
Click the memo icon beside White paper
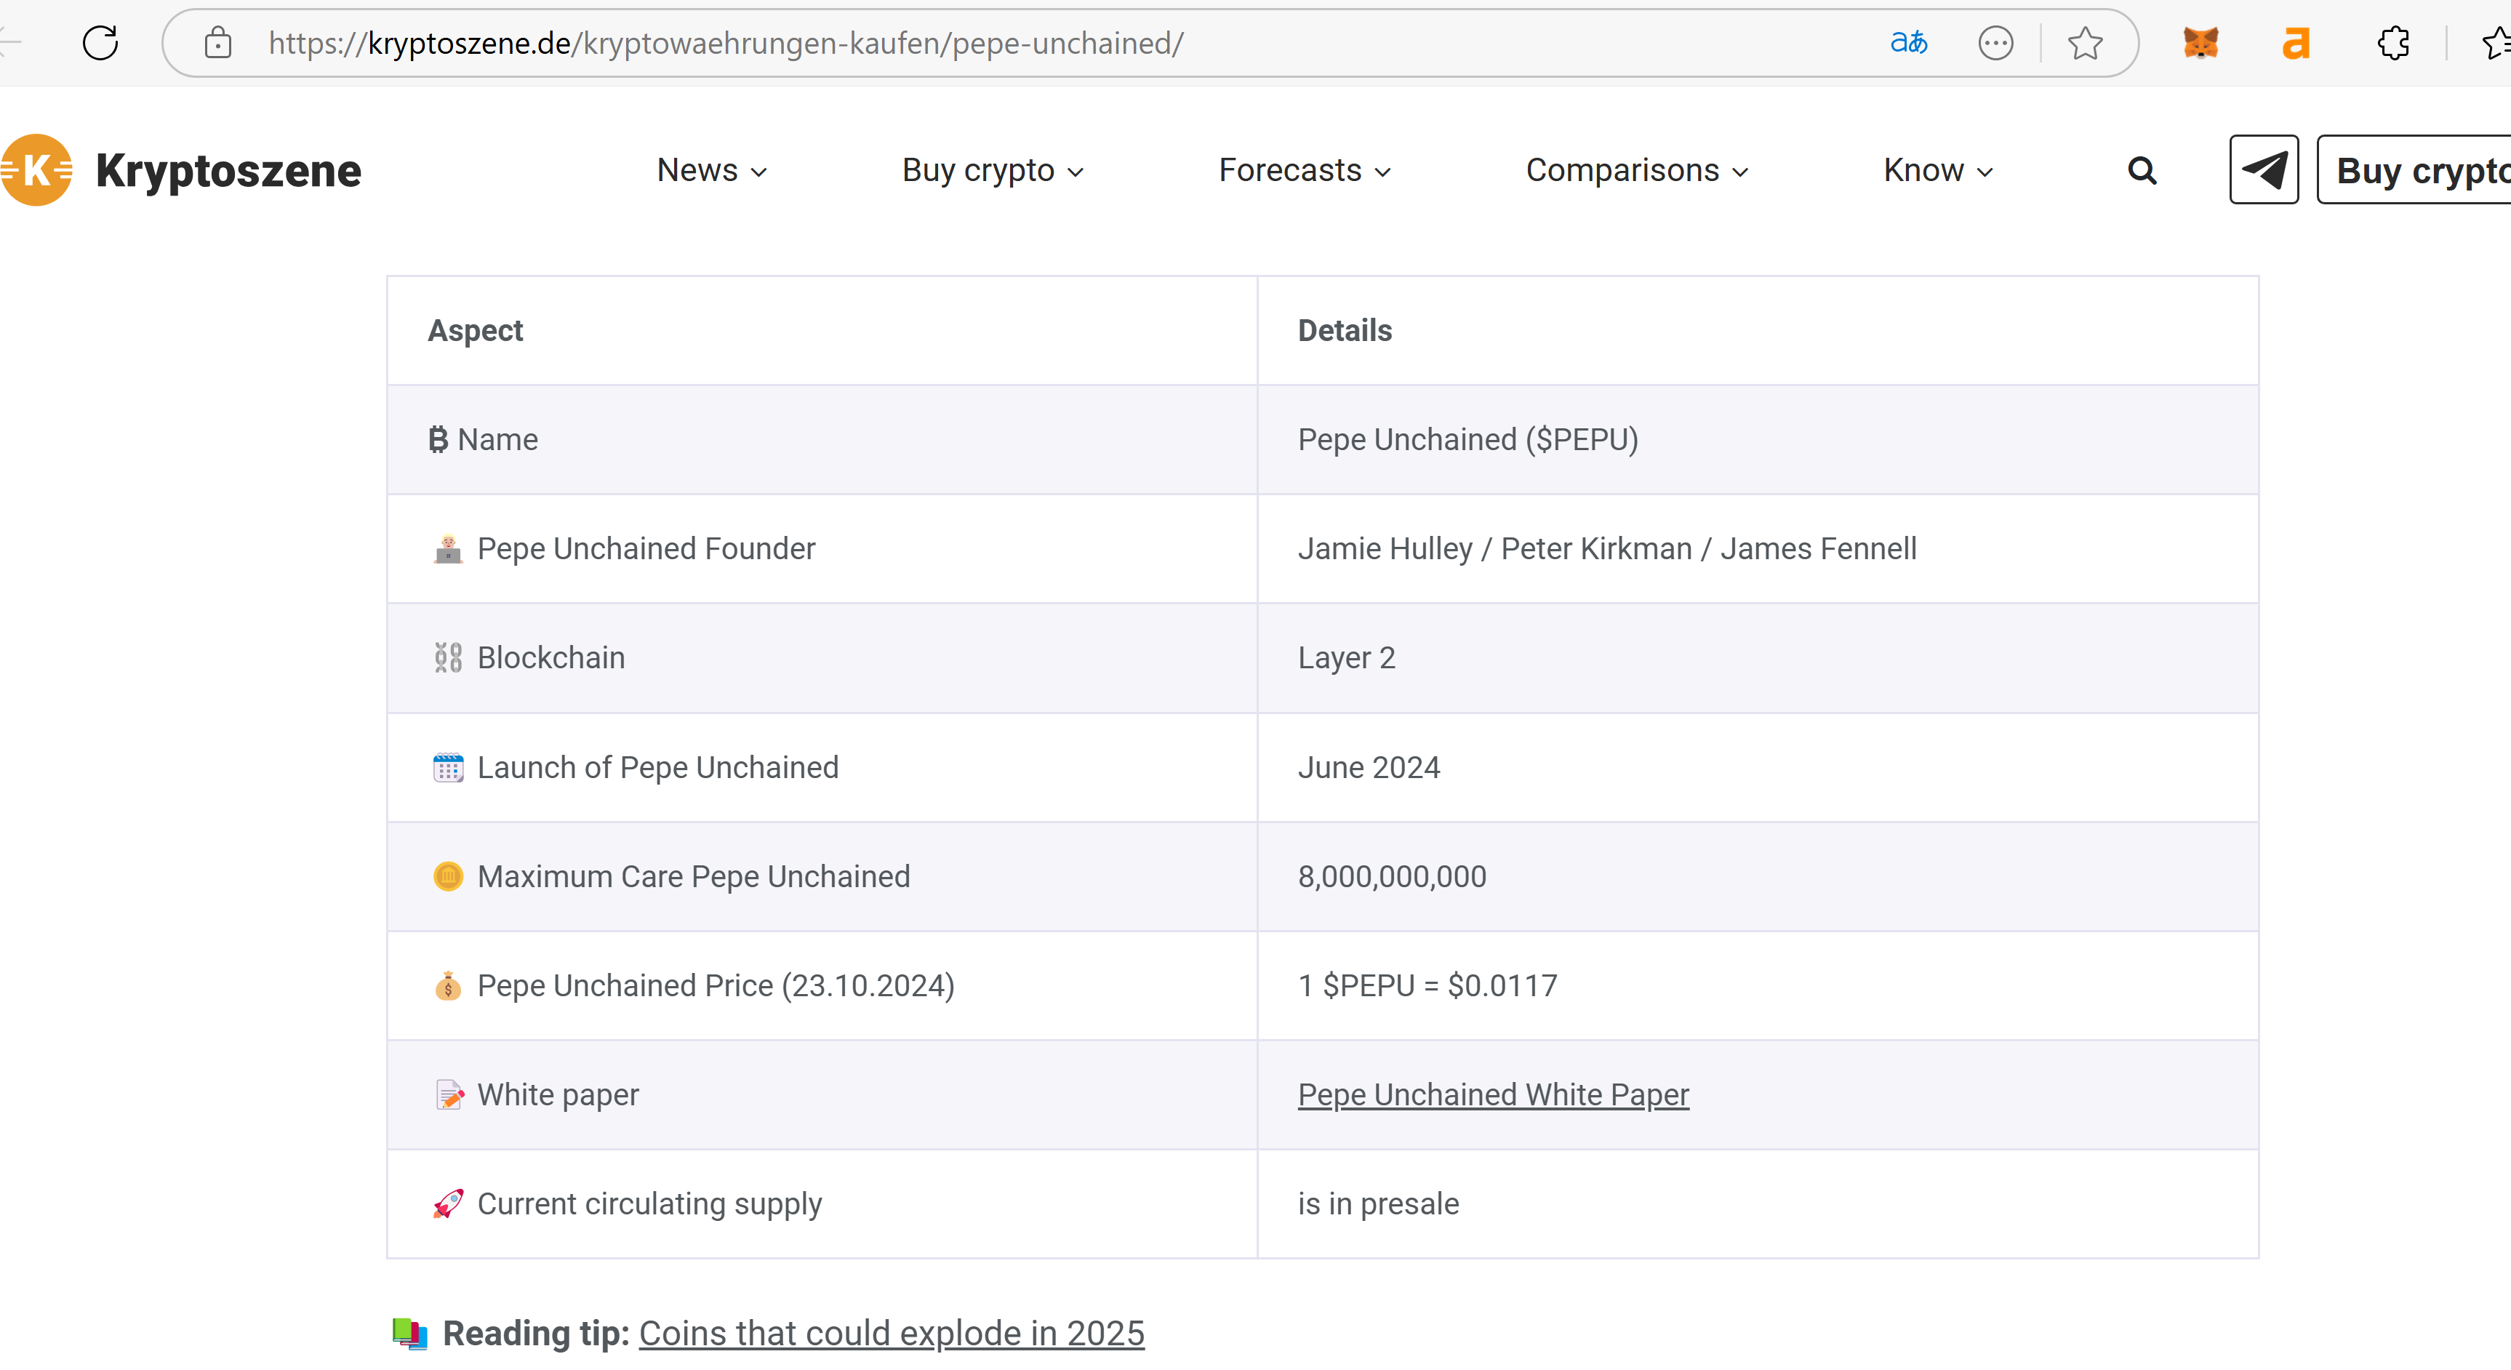point(449,1095)
